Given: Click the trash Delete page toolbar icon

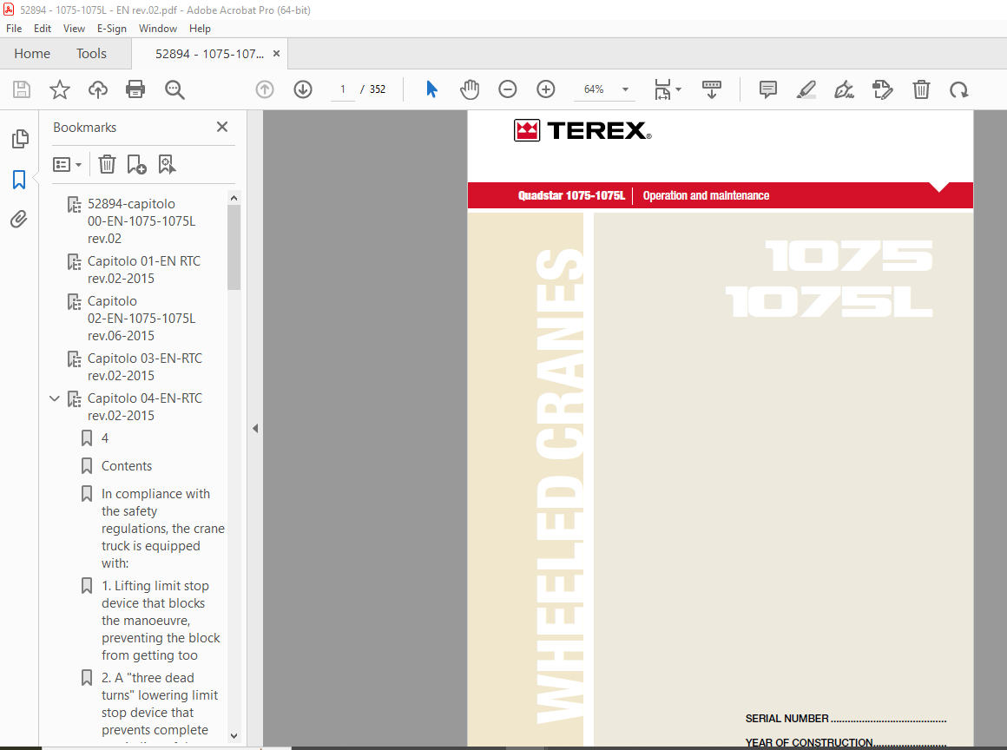Looking at the screenshot, I should point(921,89).
